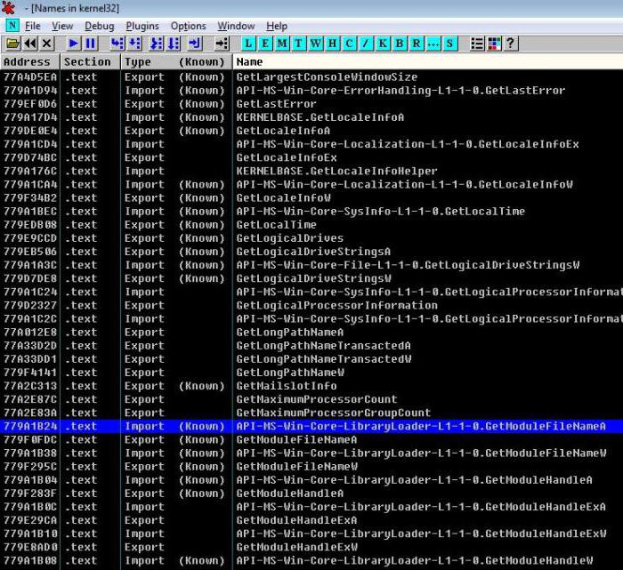Open Memory map via M button
Viewport: 623px width, 570px height.
[x=282, y=44]
